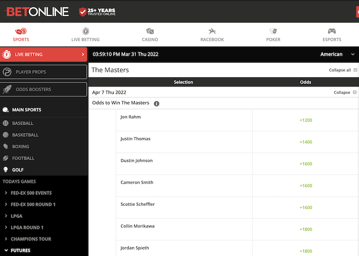359x256 pixels.
Task: Click the Racebook horse icon
Action: click(x=212, y=31)
